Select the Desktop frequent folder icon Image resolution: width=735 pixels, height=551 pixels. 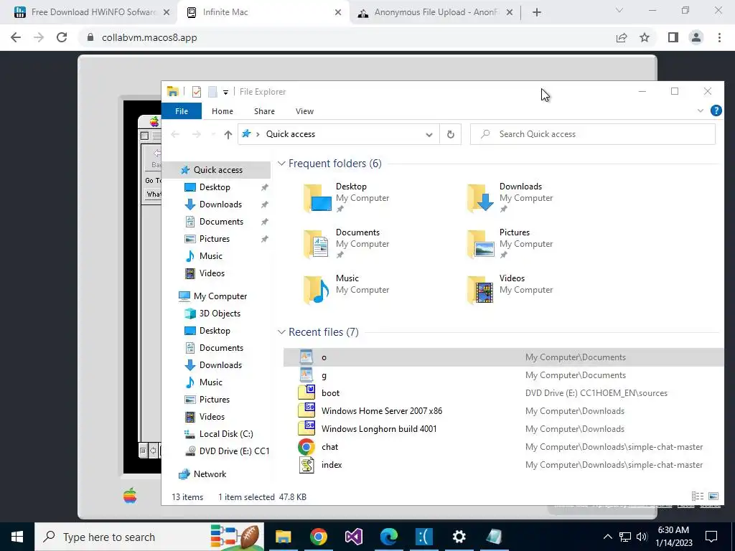pos(317,198)
